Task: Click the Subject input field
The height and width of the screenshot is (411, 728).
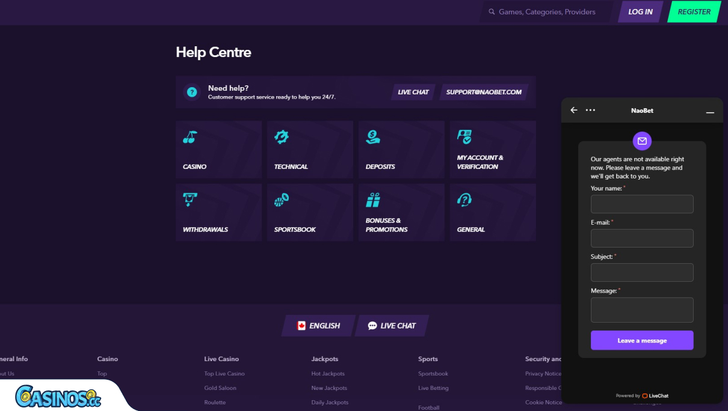Action: pos(642,272)
